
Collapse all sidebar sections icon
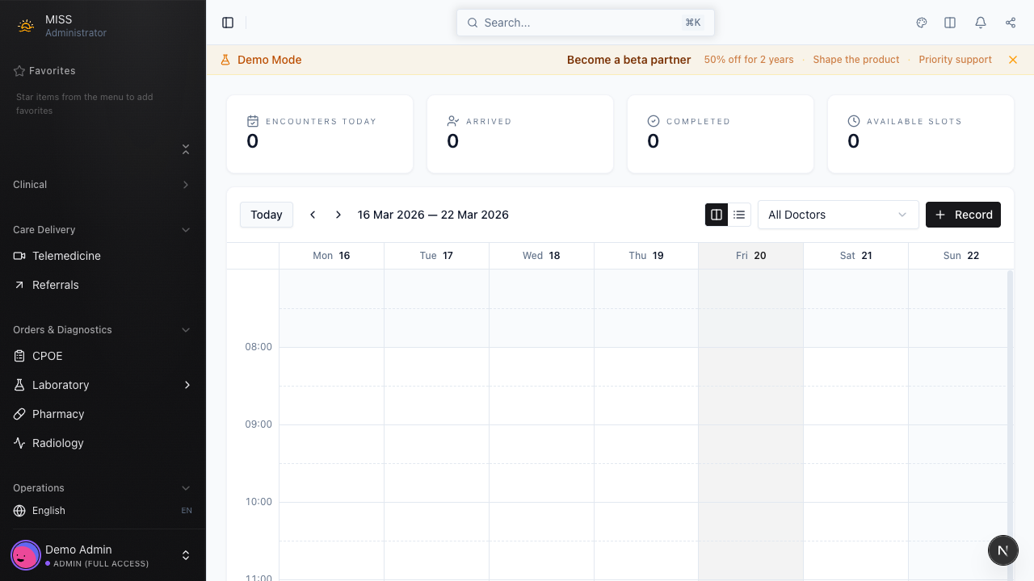pyautogui.click(x=186, y=149)
